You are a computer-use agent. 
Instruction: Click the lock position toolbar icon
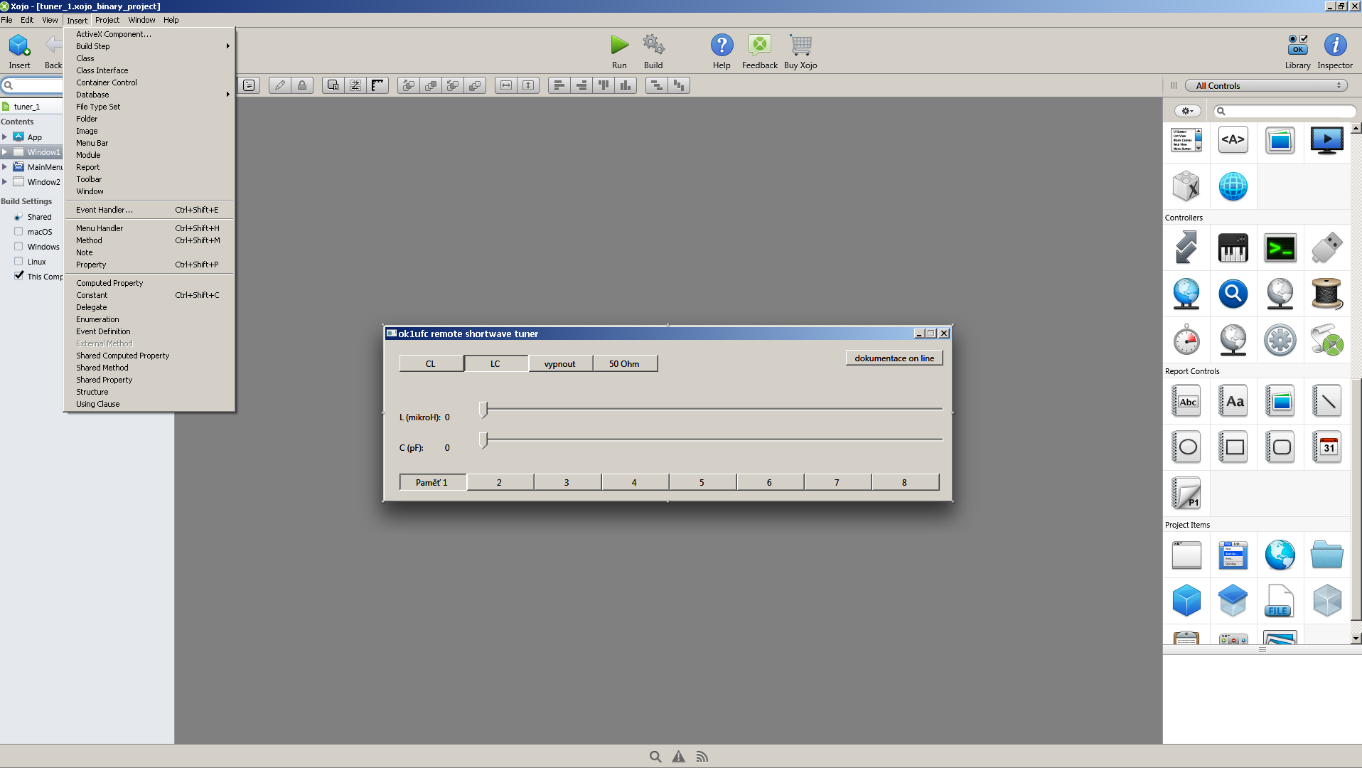[x=302, y=85]
